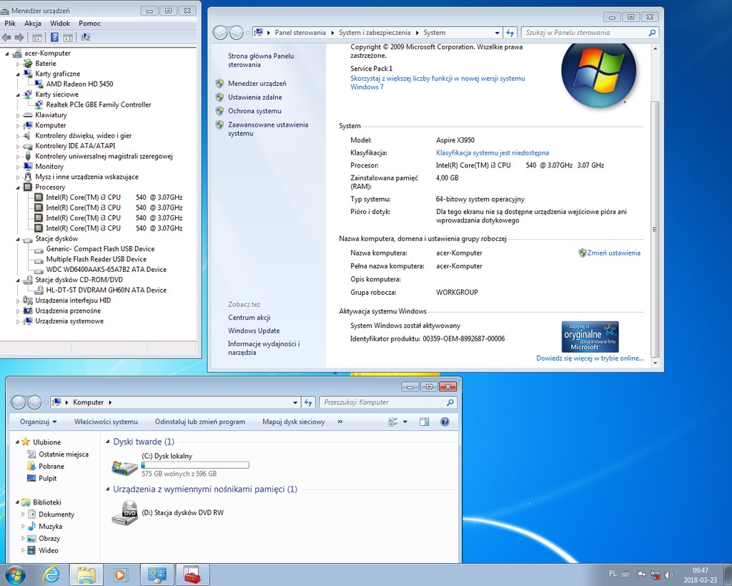Open Windows Media Player taskbar icon
This screenshot has height=586, width=732.
[x=120, y=575]
